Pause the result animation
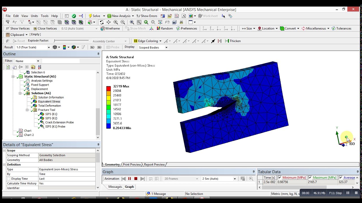The image size is (362, 203). point(130,179)
